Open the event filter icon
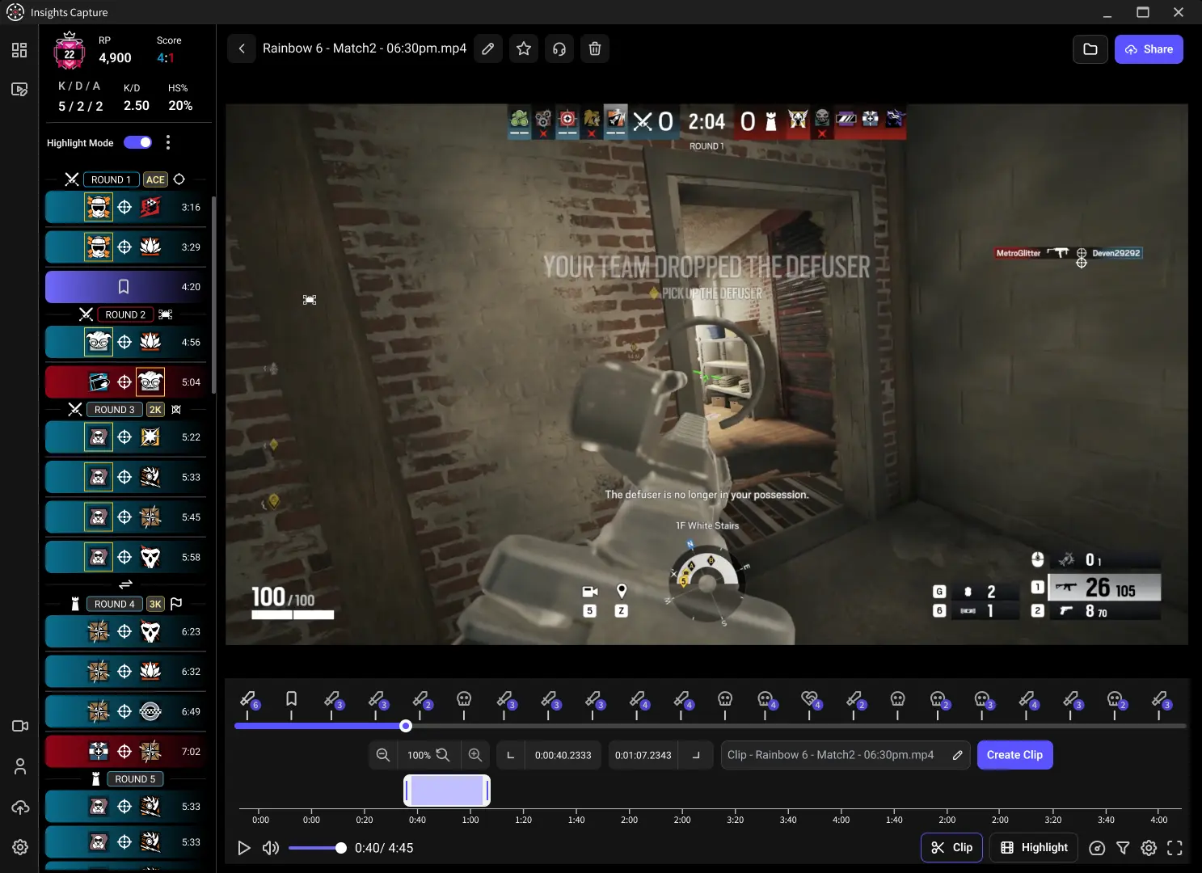The height and width of the screenshot is (873, 1202). [x=1123, y=848]
